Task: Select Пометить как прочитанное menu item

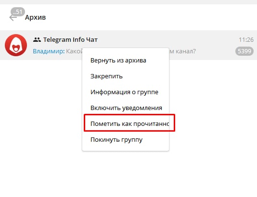Action: point(126,124)
